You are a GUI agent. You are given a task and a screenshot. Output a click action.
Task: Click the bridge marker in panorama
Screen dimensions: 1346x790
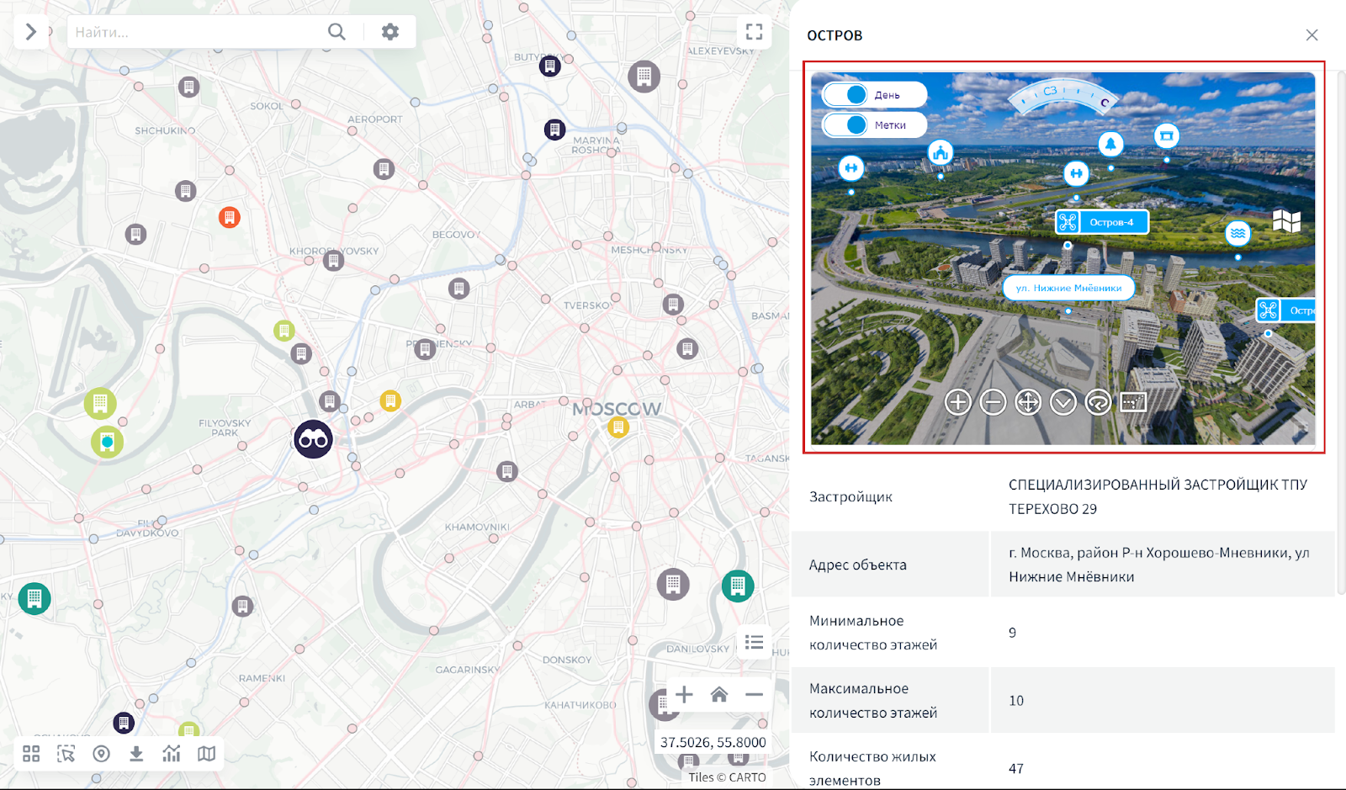pyautogui.click(x=1166, y=135)
